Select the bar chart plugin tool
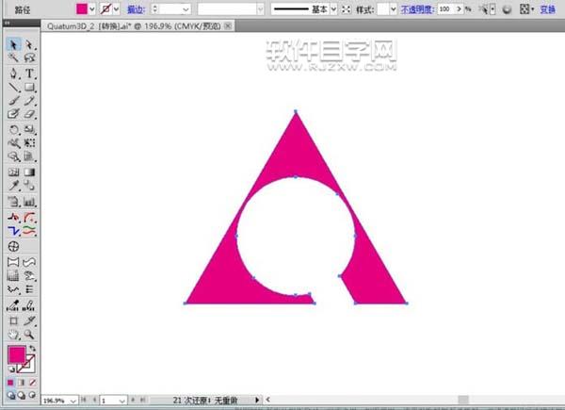The width and height of the screenshot is (565, 410). pyautogui.click(x=29, y=201)
